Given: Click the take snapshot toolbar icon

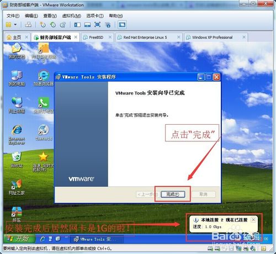Looking at the screenshot, I should click(43, 24).
